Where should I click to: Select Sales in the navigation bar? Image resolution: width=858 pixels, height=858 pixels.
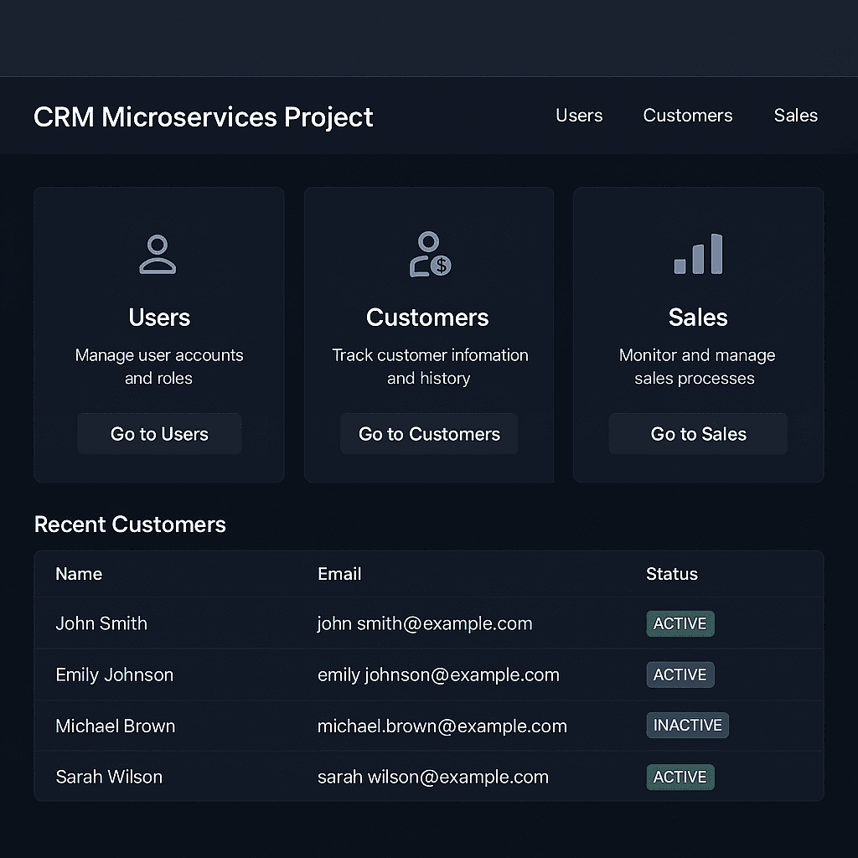click(795, 115)
